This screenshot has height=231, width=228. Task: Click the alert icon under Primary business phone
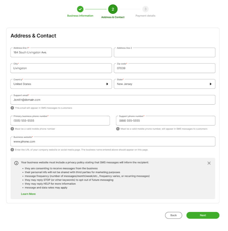click(12, 129)
